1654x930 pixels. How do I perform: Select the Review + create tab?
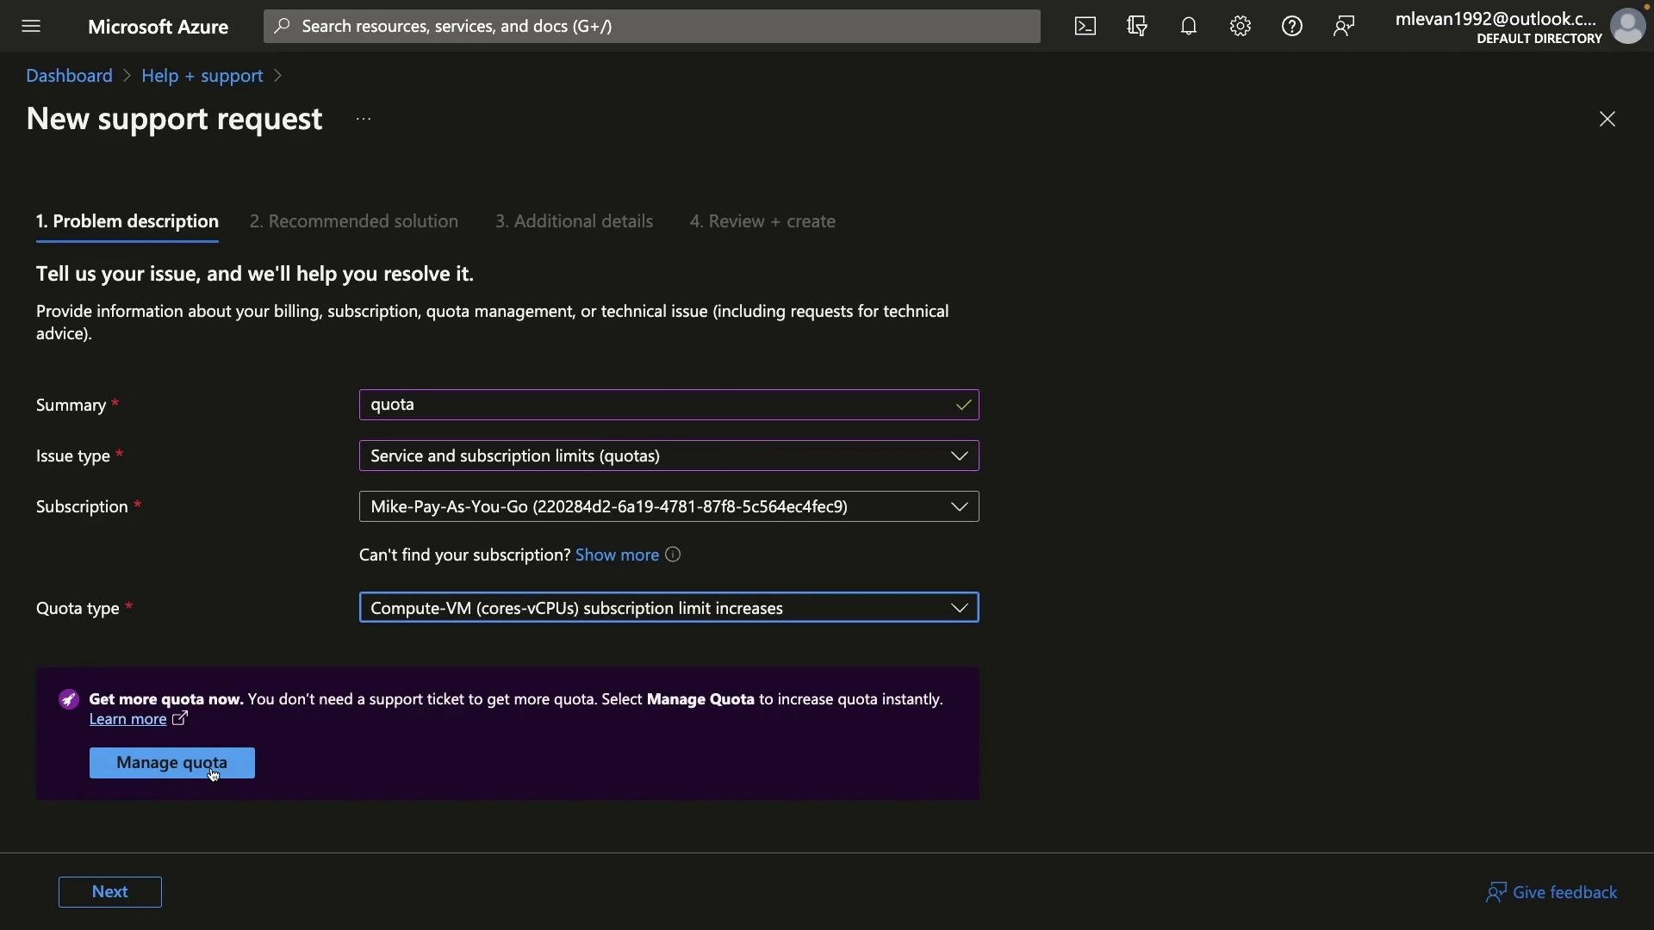(x=762, y=221)
